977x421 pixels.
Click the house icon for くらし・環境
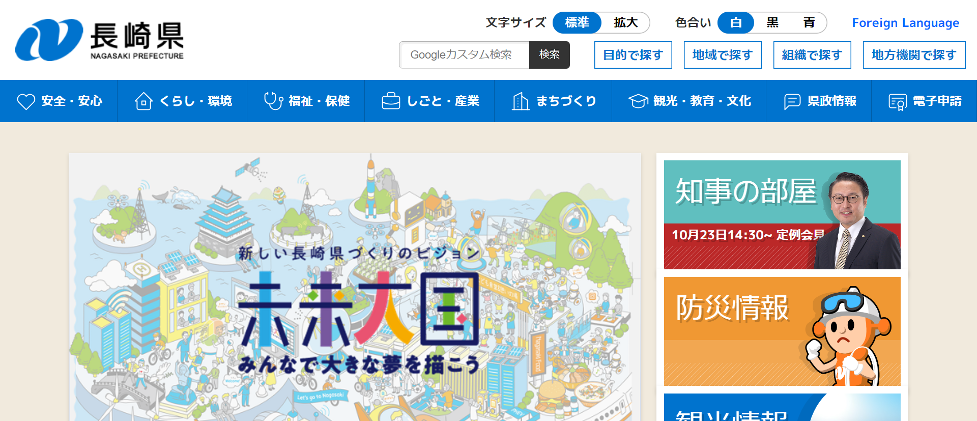[143, 101]
